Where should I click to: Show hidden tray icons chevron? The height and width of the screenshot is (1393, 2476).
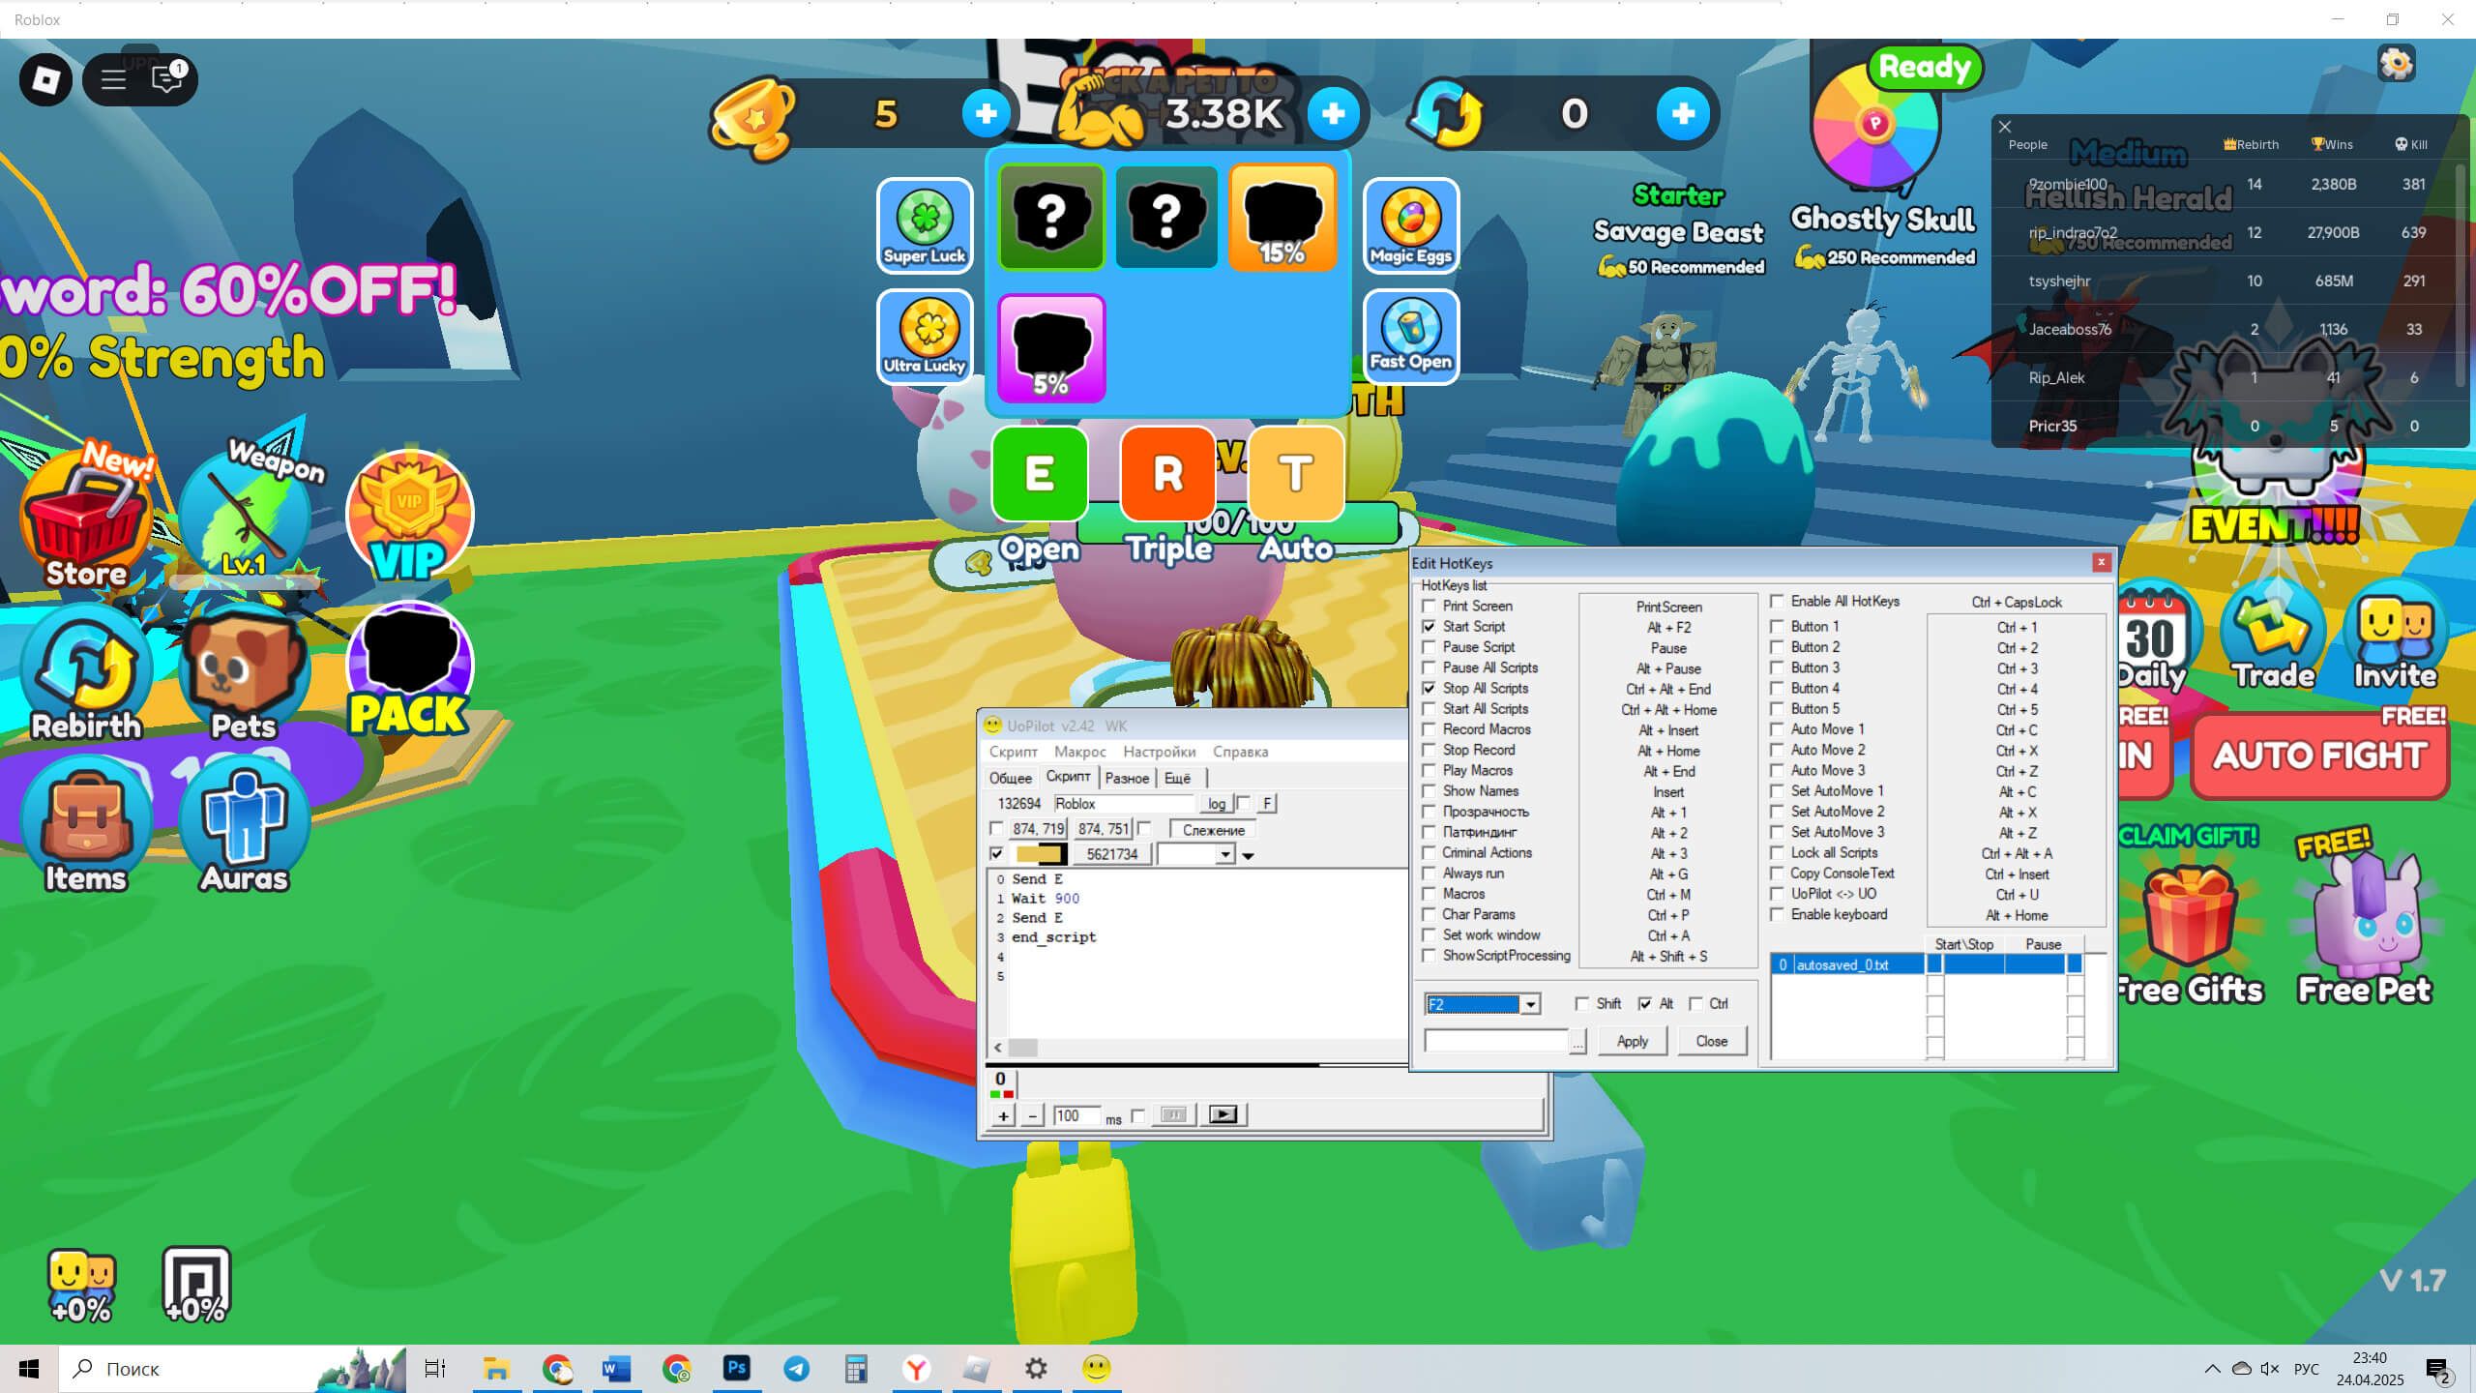pyautogui.click(x=2212, y=1369)
